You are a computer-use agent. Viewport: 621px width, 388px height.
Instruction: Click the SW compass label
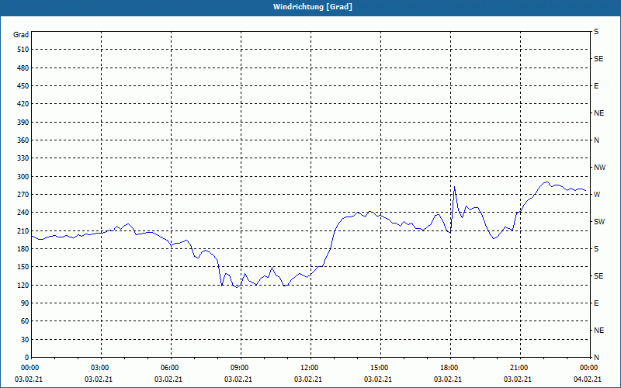599,222
